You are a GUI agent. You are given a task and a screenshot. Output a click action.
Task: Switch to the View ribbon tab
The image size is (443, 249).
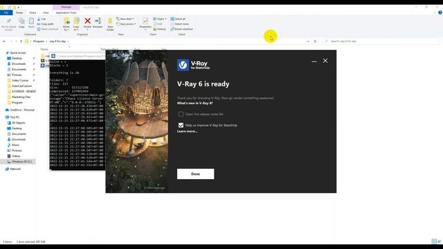[x=46, y=12]
